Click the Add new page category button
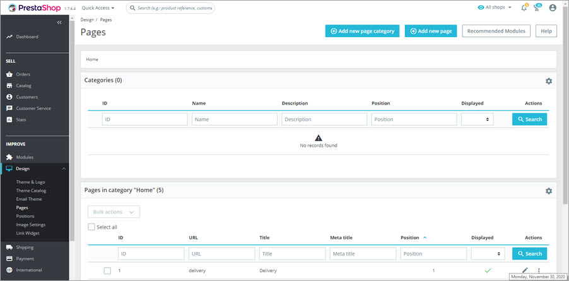Image resolution: width=569 pixels, height=281 pixels. 362,31
